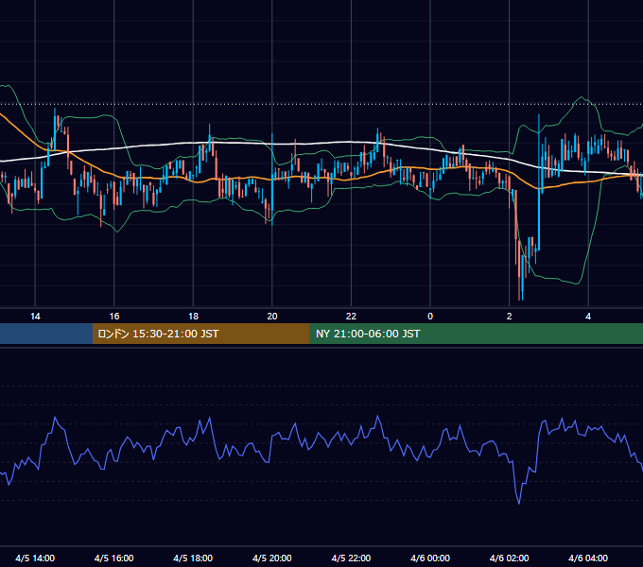This screenshot has width=643, height=567.
Task: Click the 4/6 02:00 label on oscillator axis
Action: tap(509, 558)
